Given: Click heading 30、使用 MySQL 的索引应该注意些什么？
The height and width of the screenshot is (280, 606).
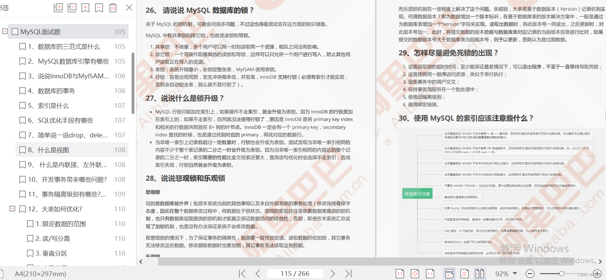Looking at the screenshot, I should pos(466,118).
